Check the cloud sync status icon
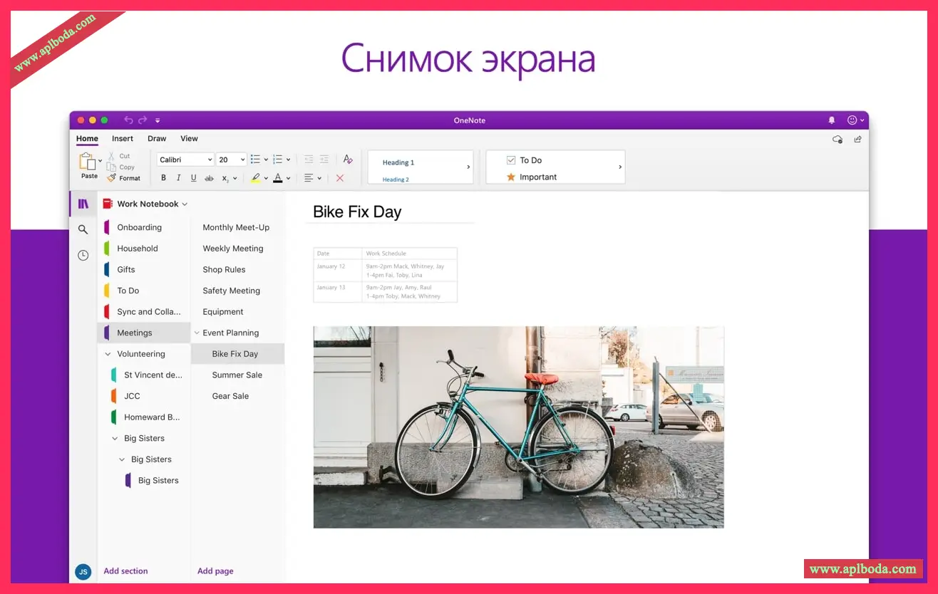Image resolution: width=938 pixels, height=594 pixels. 837,140
